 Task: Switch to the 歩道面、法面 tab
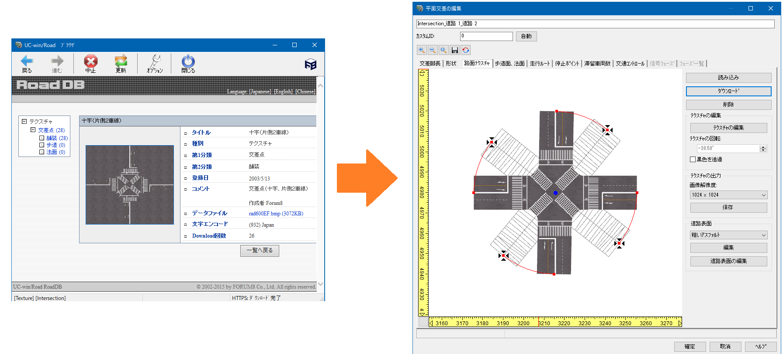coord(510,64)
